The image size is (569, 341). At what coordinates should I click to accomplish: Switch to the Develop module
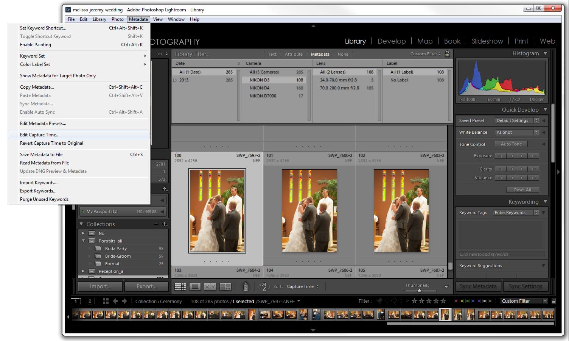392,41
